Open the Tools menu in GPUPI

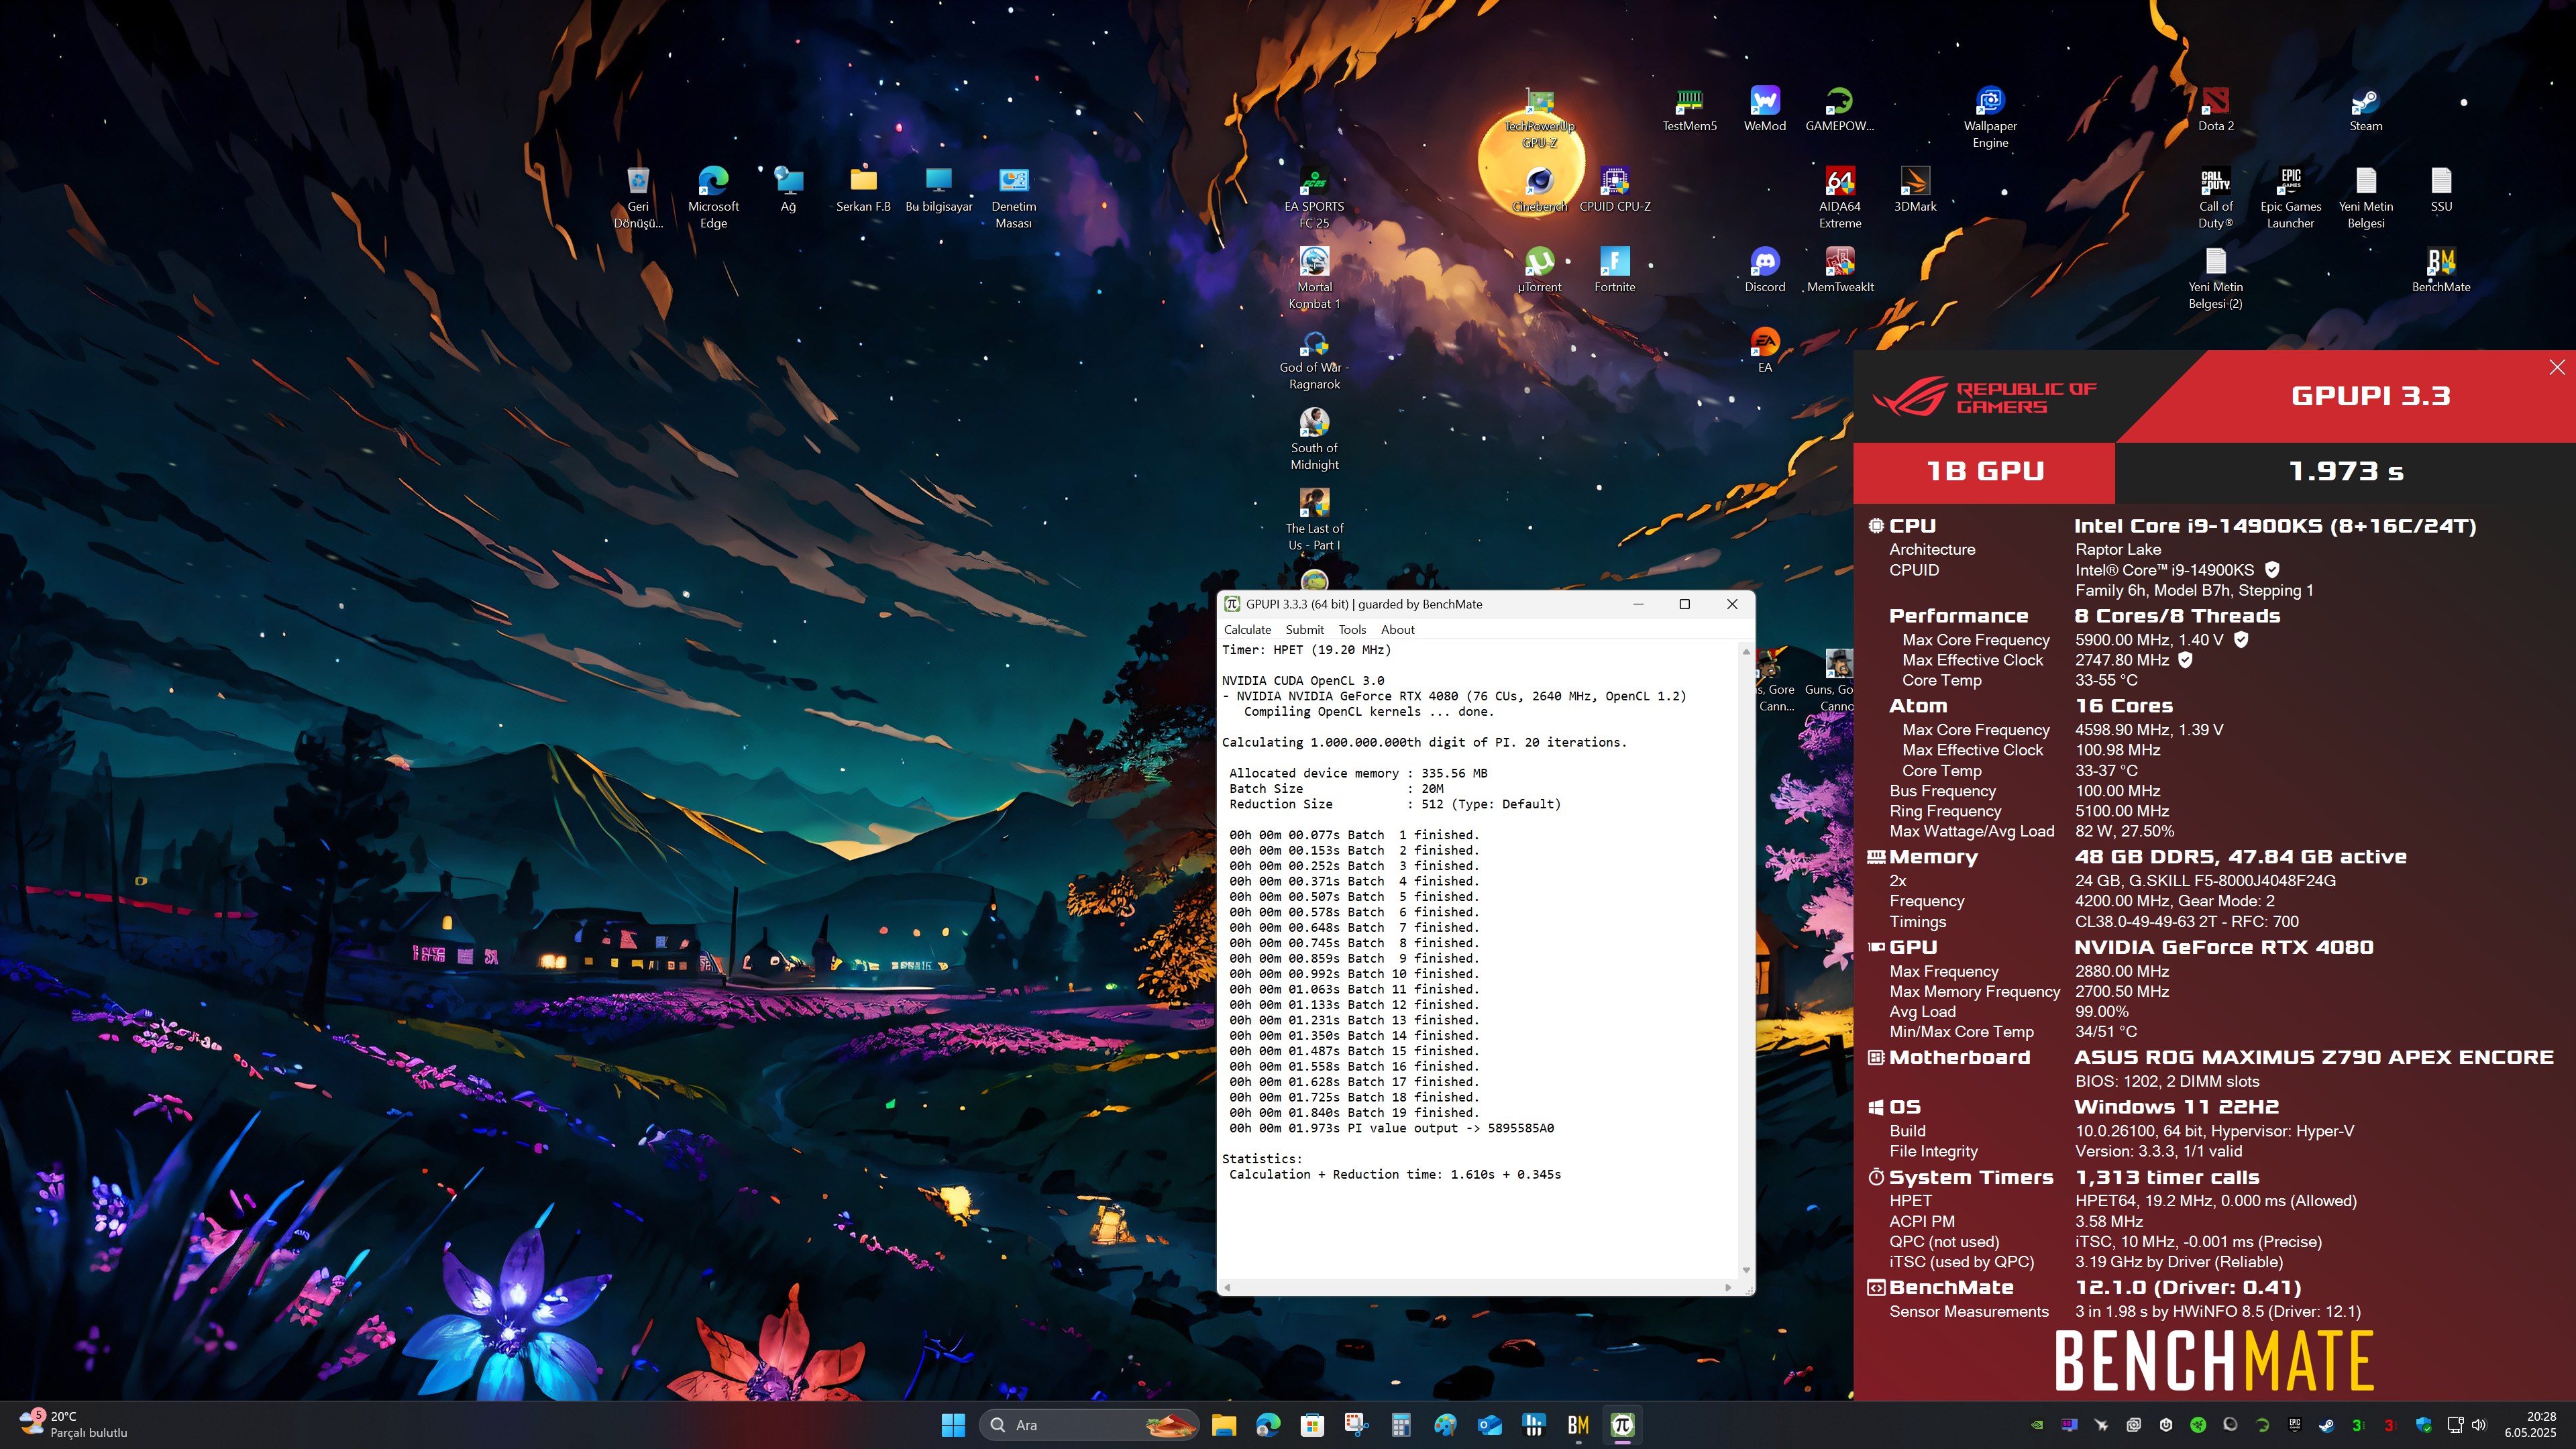1352,629
